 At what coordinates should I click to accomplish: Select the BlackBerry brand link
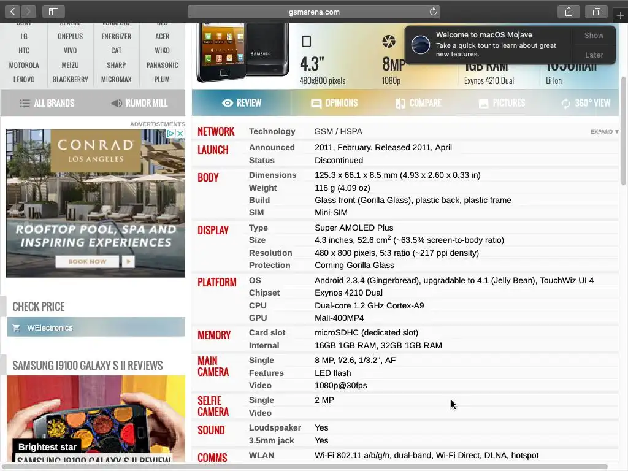(x=70, y=79)
